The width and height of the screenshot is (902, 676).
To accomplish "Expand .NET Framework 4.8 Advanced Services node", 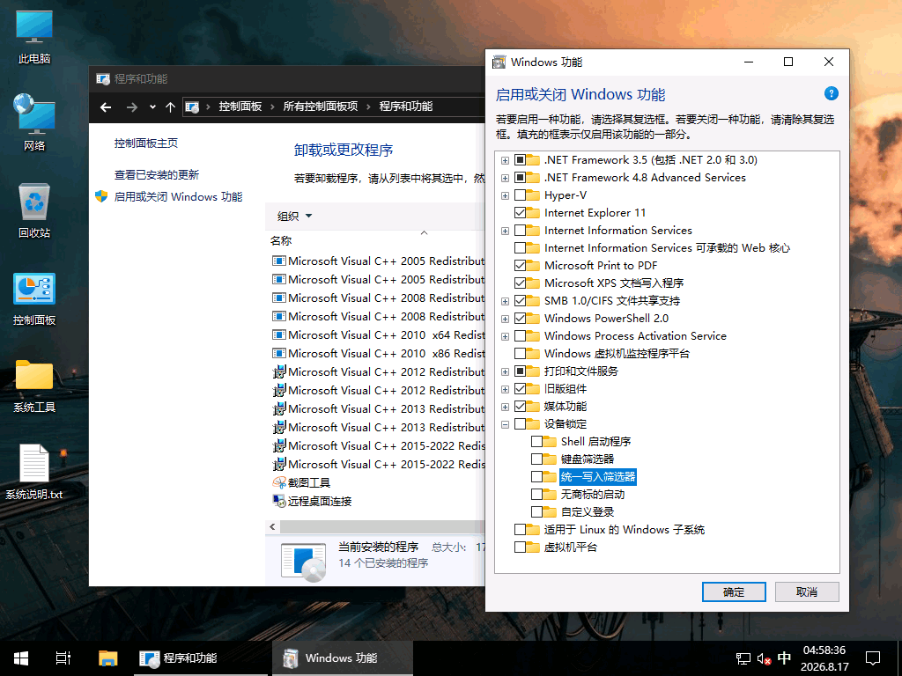I will pos(505,178).
